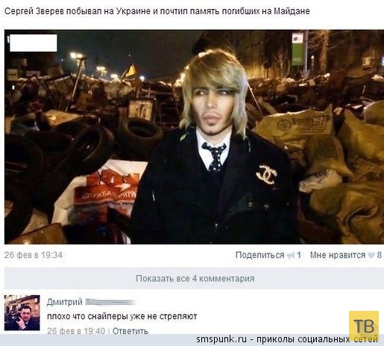
Task: Click the blurred surname next to Дмитрий
Action: point(110,303)
